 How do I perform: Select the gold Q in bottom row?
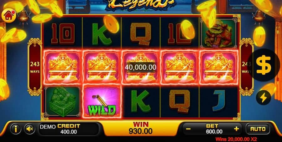point(180,101)
